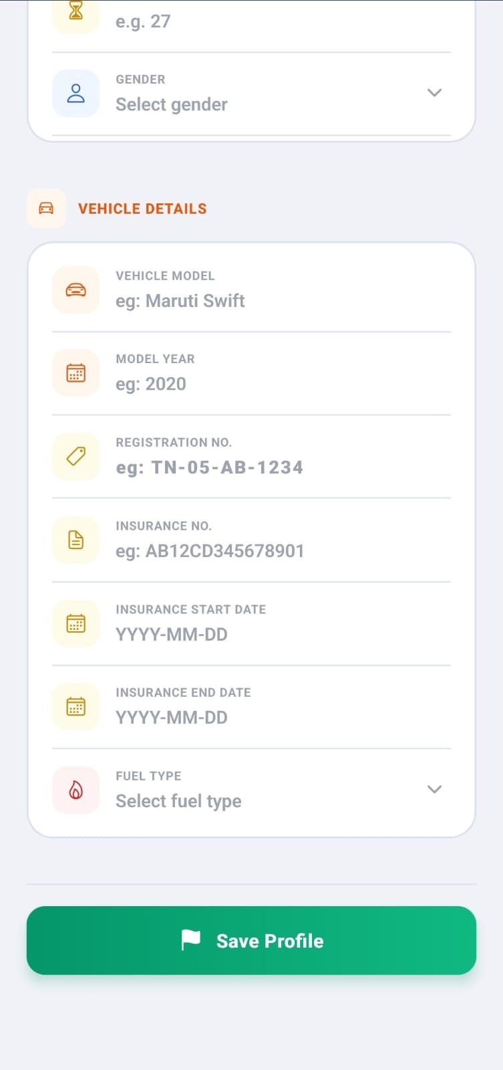Tap the car icon beside Vehicle Details
Image resolution: width=503 pixels, height=1070 pixels.
tap(46, 209)
